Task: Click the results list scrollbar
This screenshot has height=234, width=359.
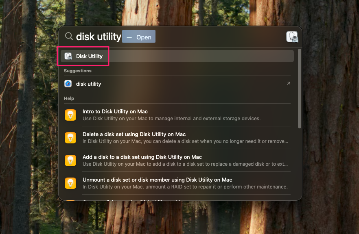Action: click(x=300, y=89)
